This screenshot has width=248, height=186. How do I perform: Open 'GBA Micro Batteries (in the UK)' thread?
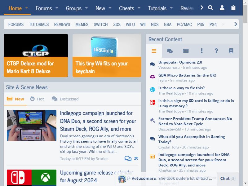click(x=187, y=75)
